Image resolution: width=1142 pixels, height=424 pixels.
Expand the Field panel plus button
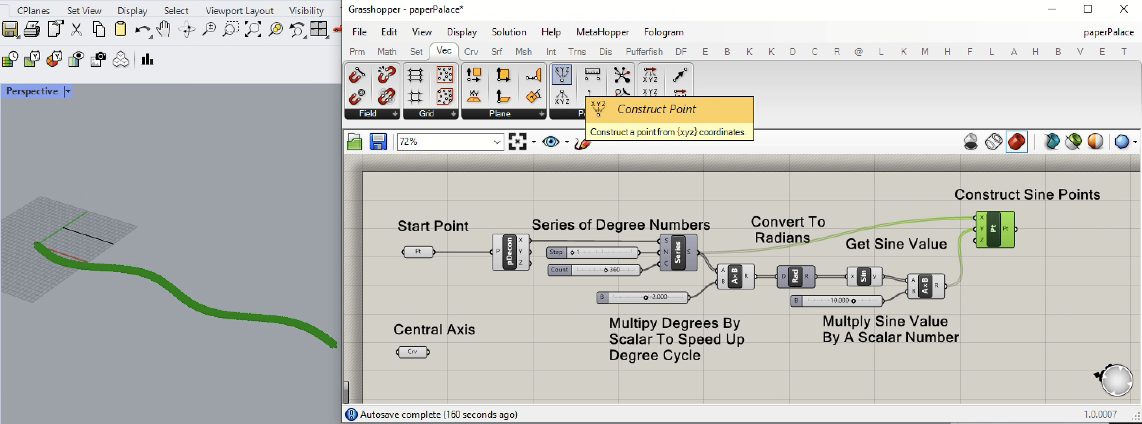[x=394, y=114]
